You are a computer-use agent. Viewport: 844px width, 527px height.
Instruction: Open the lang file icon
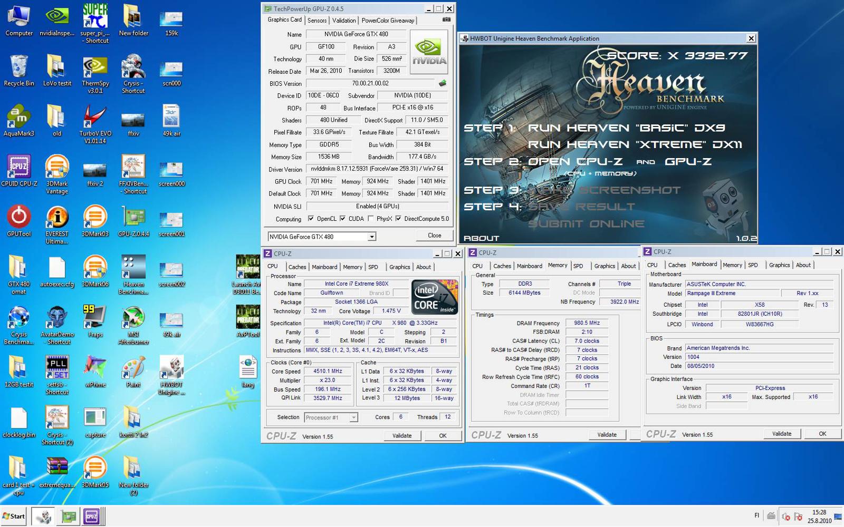(x=248, y=371)
